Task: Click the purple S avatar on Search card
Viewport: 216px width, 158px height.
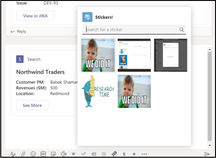Action: click(x=20, y=59)
